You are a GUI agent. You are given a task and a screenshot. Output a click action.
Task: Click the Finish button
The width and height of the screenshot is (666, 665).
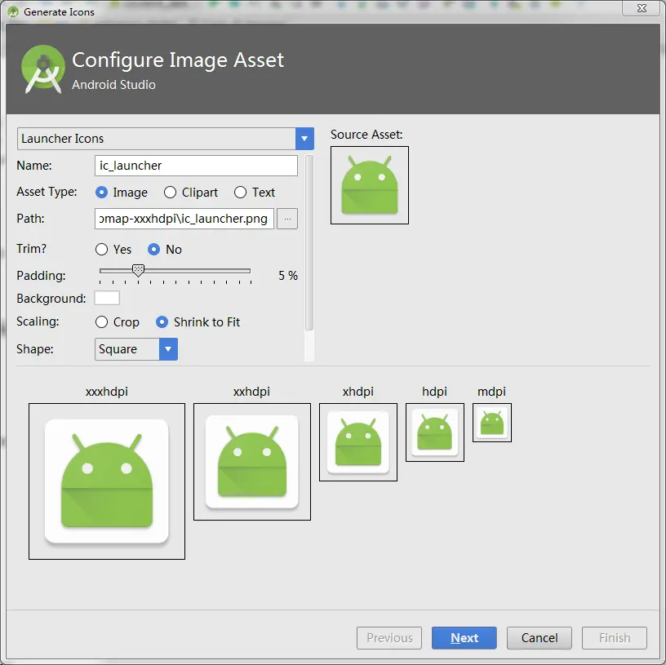(615, 638)
